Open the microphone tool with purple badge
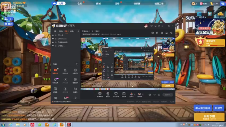226x127 pixels. point(55,81)
